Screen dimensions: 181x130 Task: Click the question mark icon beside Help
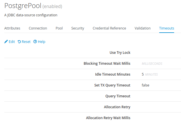[35, 42]
